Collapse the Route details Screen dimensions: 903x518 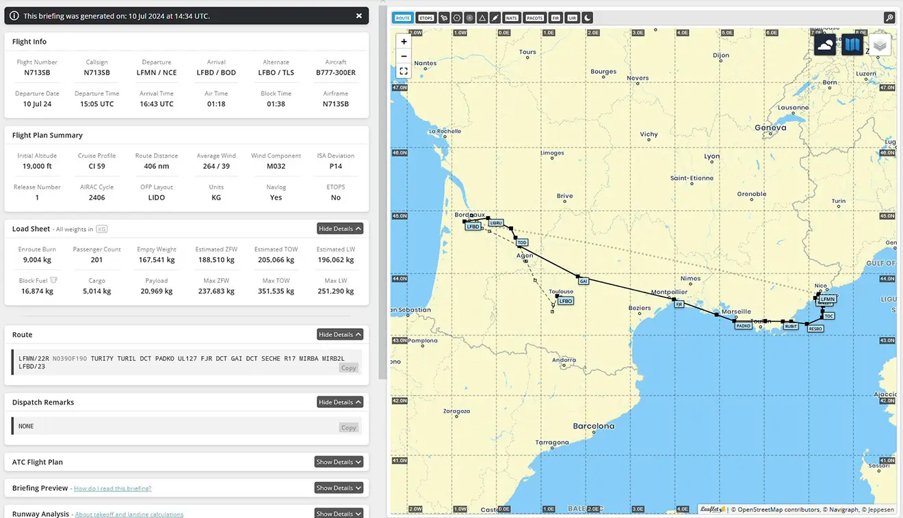click(x=340, y=334)
